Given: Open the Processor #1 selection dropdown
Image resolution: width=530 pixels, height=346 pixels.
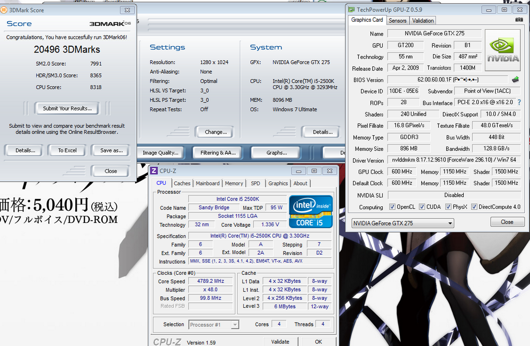Looking at the screenshot, I should click(x=214, y=325).
